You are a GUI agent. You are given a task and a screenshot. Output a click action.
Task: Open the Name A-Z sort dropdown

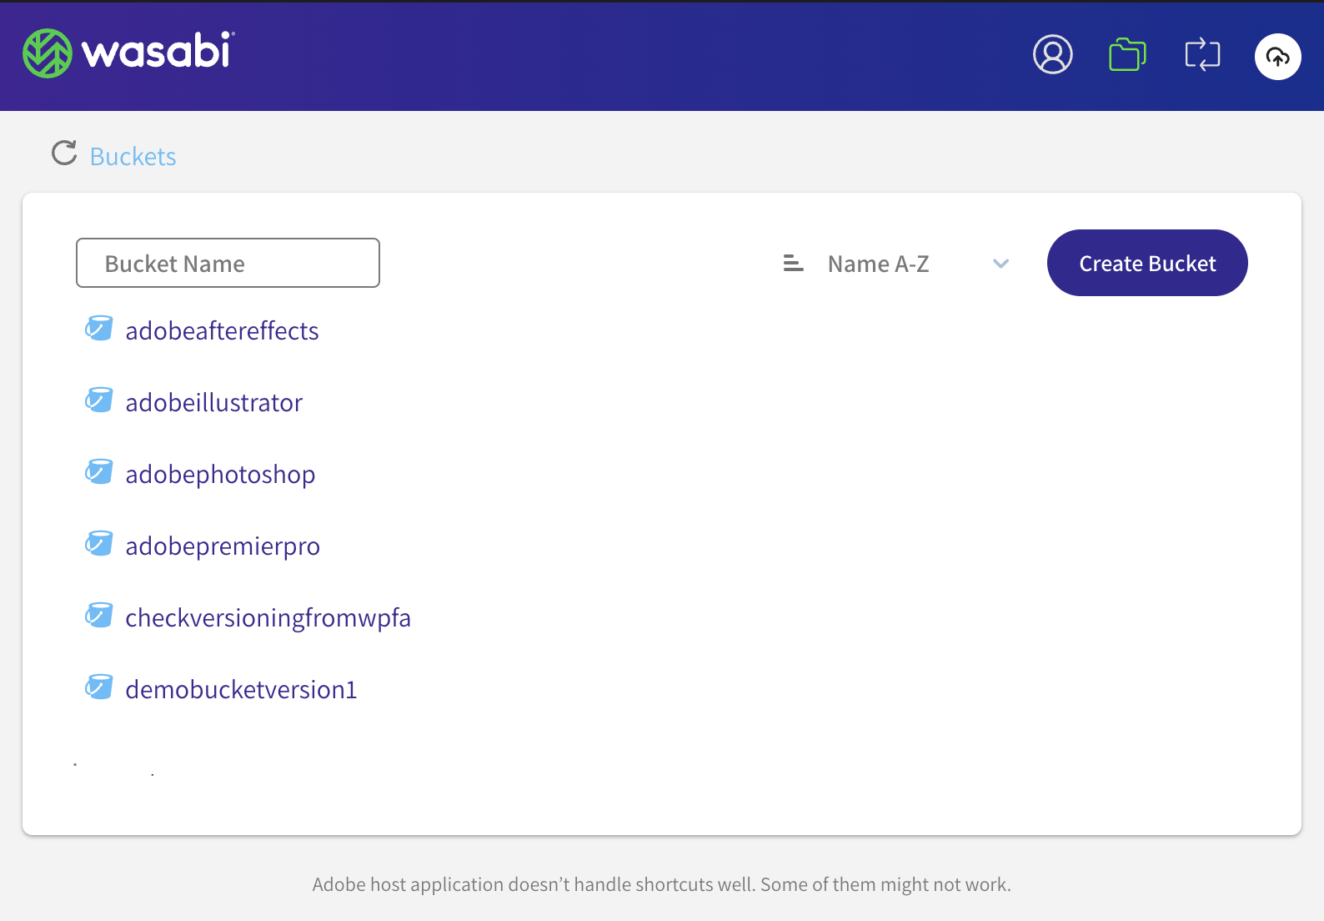pyautogui.click(x=879, y=264)
